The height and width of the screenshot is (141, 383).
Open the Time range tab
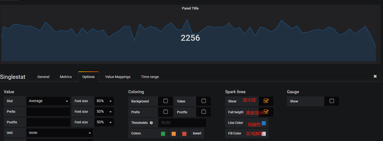point(150,77)
